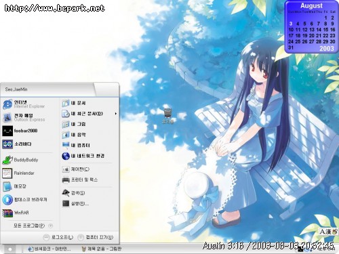
Task: Click the Start button on the taskbar
Action: click(x=9, y=249)
